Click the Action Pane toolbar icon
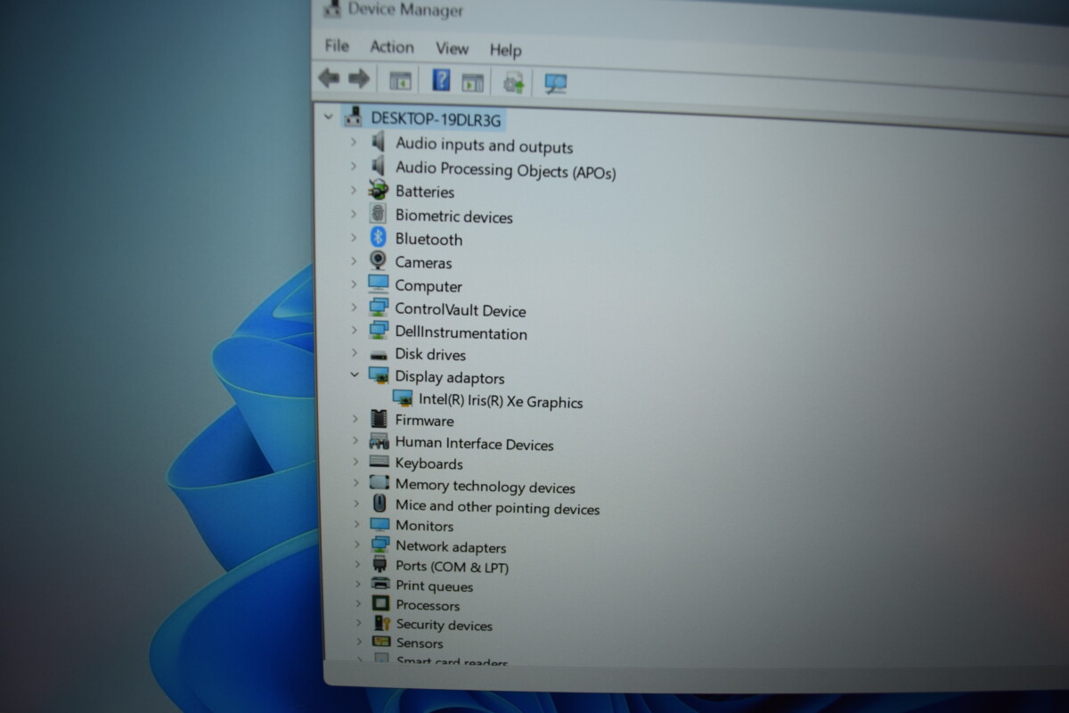This screenshot has height=713, width=1069. tap(473, 82)
